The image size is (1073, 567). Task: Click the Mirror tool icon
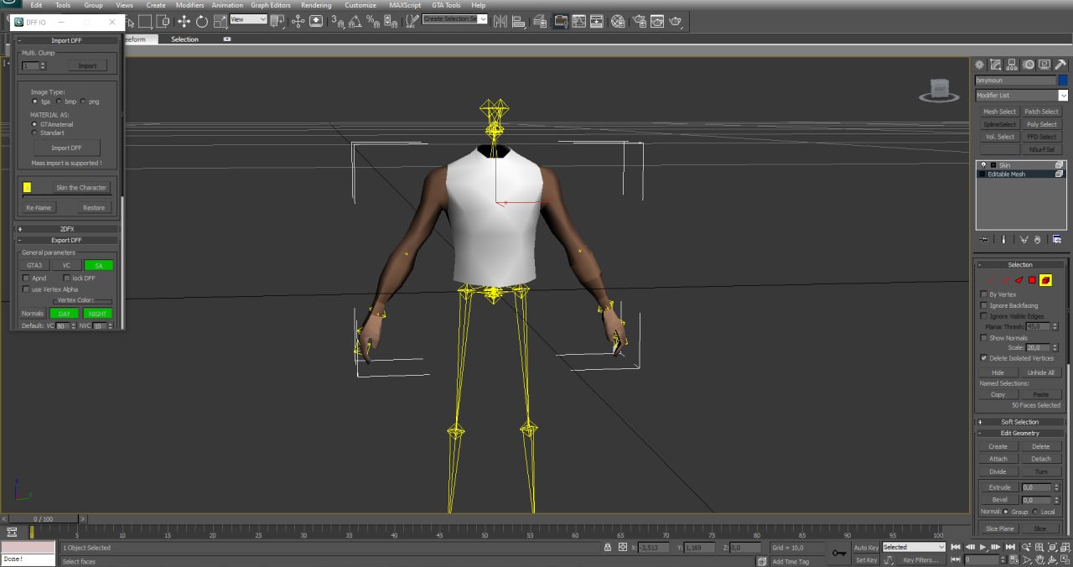point(500,22)
